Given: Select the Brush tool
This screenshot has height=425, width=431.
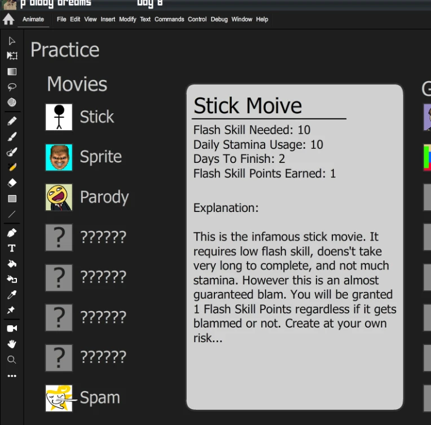Looking at the screenshot, I should coord(12,136).
